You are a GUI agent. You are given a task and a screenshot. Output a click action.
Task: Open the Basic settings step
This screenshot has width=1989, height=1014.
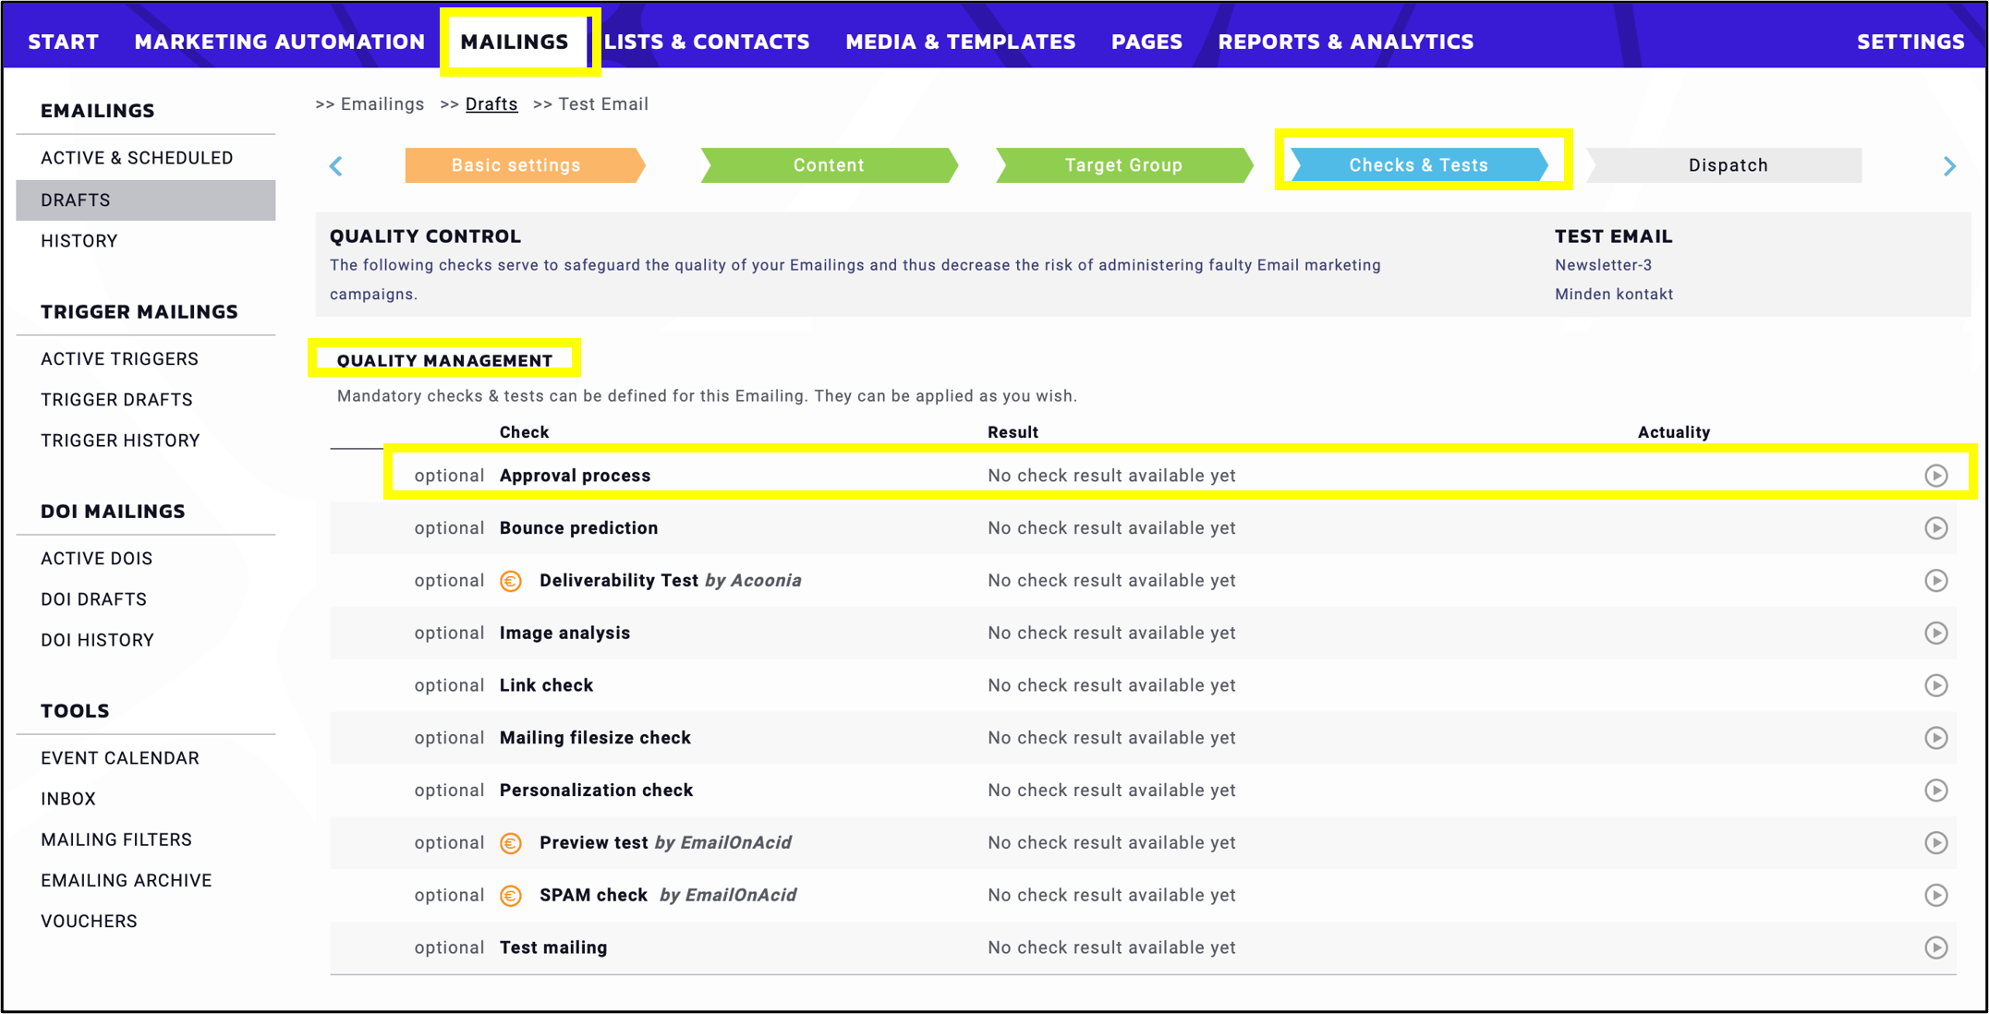524,165
